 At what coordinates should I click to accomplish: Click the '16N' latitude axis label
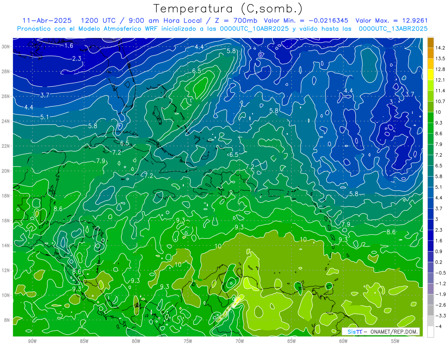pos(5,220)
